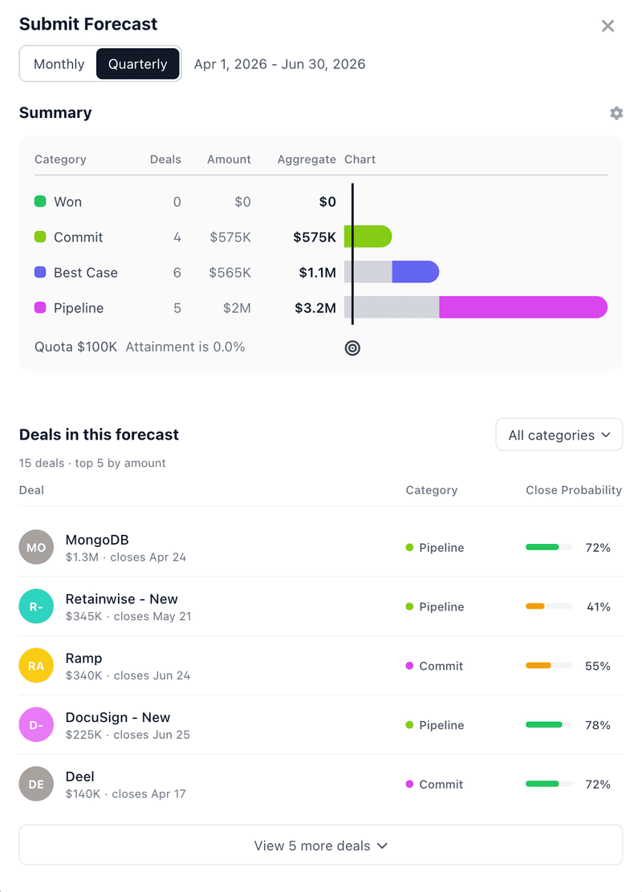This screenshot has width=642, height=892.
Task: Click Deel's Commit category label
Action: click(x=441, y=784)
